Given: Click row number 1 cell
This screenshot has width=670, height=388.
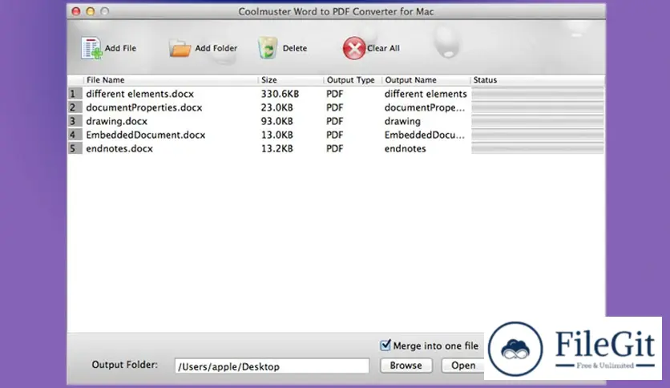Looking at the screenshot, I should coord(75,94).
